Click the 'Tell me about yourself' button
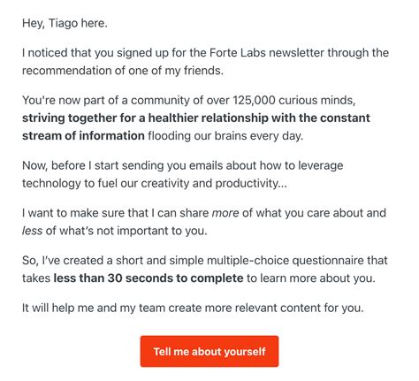The width and height of the screenshot is (419, 381). click(209, 351)
